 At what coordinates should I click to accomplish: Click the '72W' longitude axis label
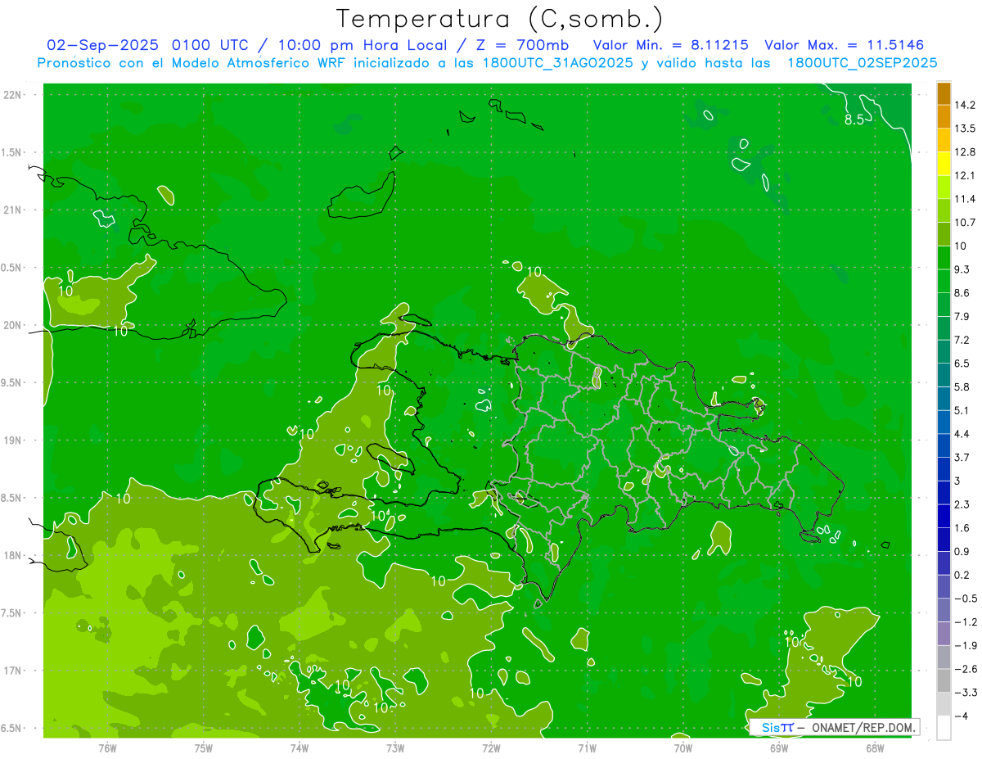pyautogui.click(x=491, y=748)
